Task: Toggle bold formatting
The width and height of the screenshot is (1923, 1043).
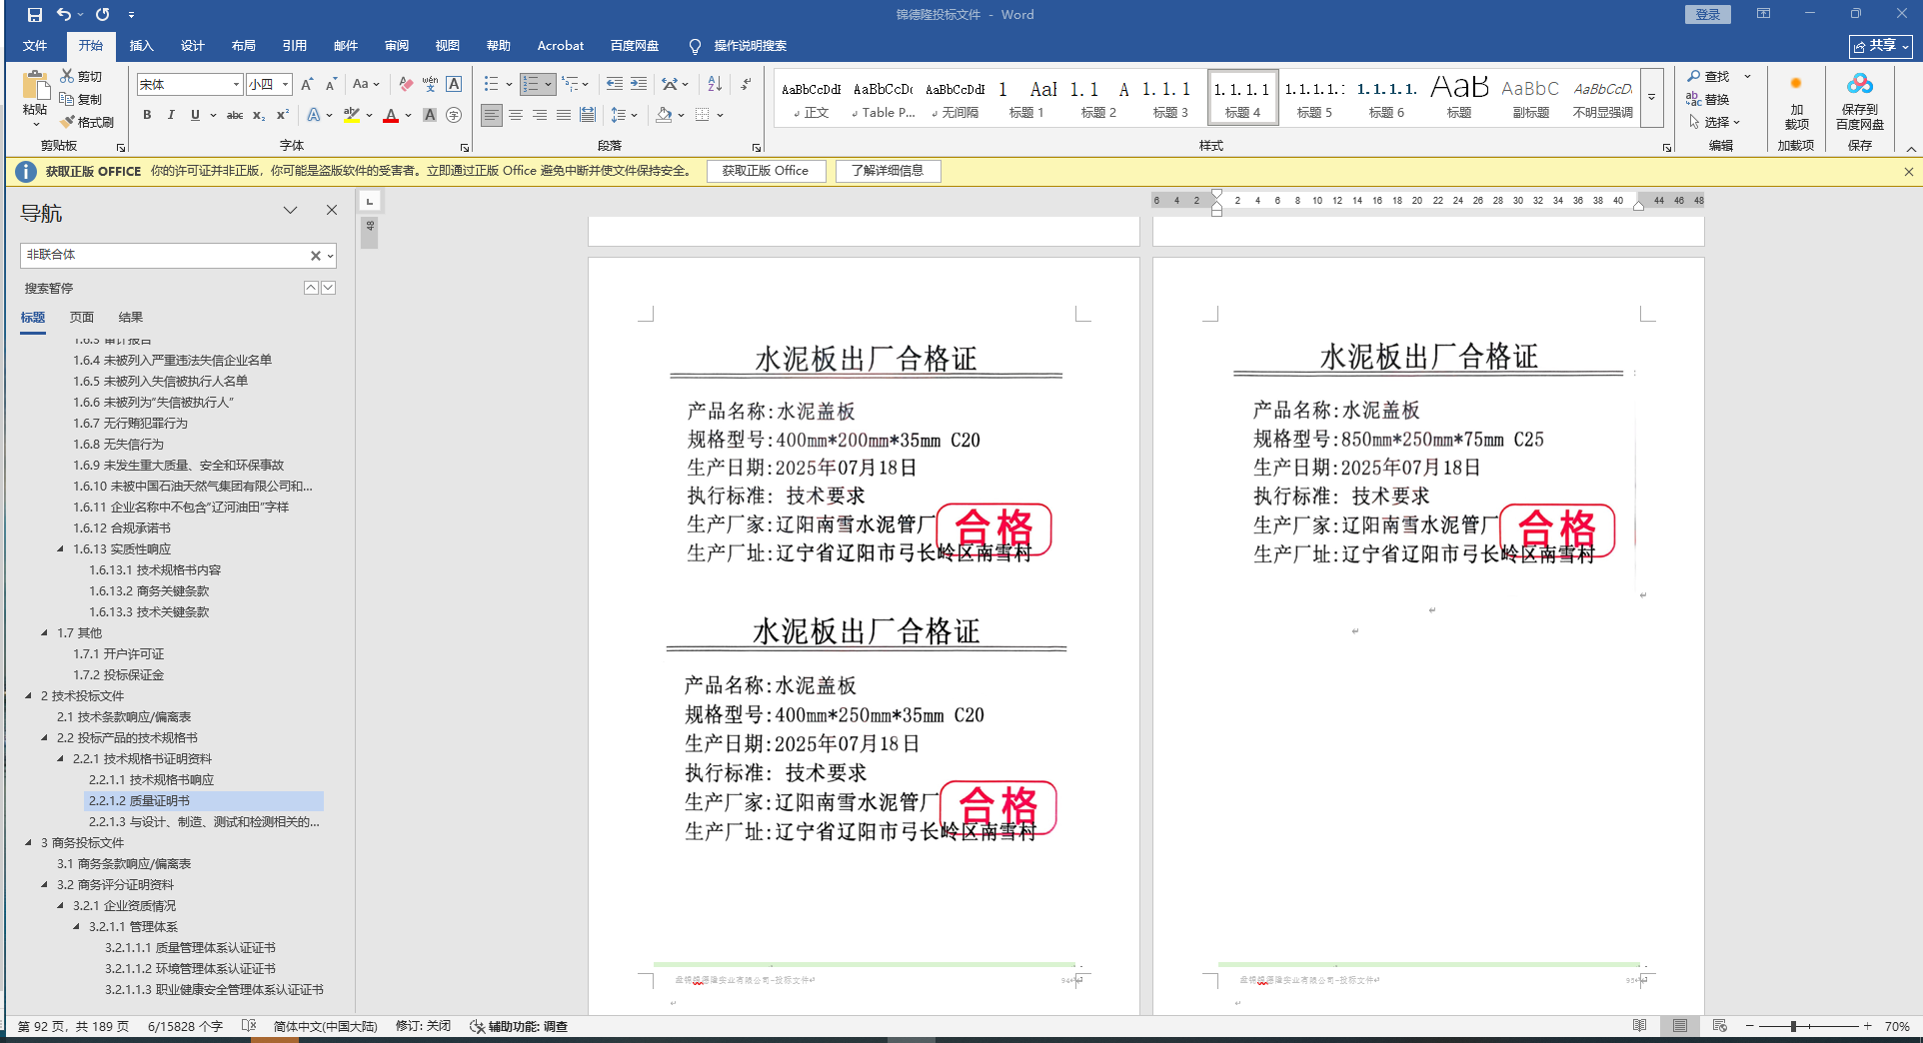Action: [147, 115]
